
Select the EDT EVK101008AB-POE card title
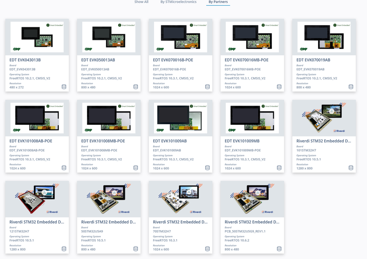31,141
